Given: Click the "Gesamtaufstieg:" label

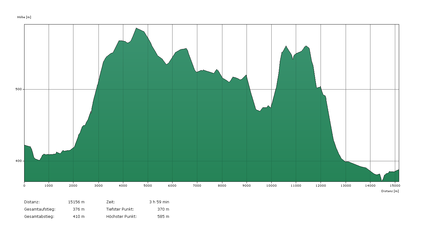Looking at the screenshot, I should [40, 209].
